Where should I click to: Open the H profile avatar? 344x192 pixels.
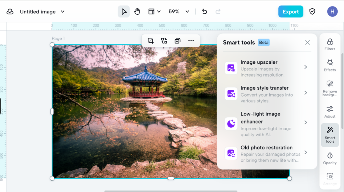coord(332,12)
